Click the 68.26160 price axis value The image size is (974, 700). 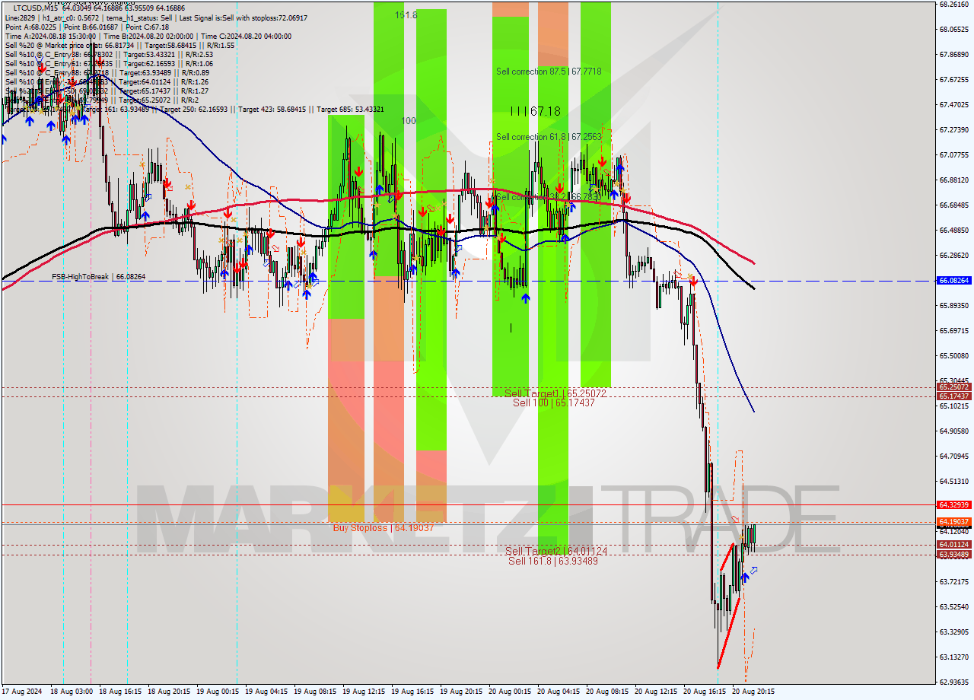[954, 4]
